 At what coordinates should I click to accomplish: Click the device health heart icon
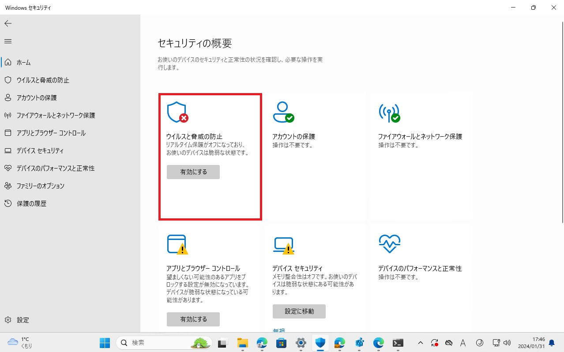389,243
